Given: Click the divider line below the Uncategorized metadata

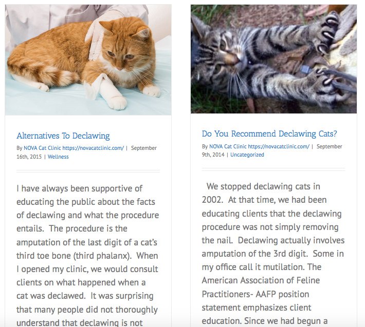Looking at the screenshot, I should 273,169.
